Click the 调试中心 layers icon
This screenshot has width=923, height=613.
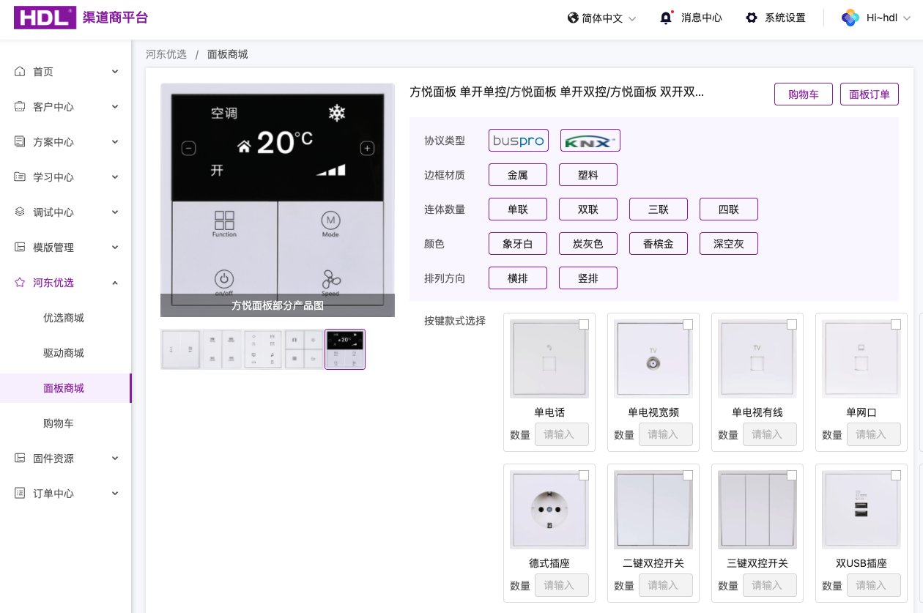point(20,212)
